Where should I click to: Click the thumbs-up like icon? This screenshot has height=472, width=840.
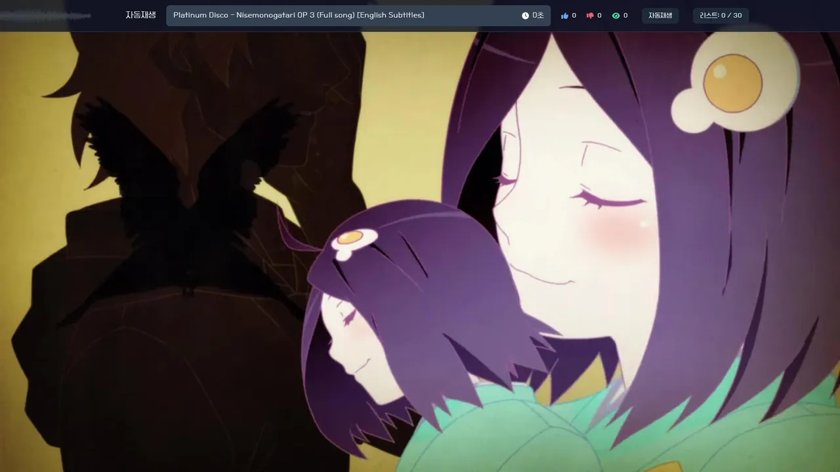pos(564,16)
